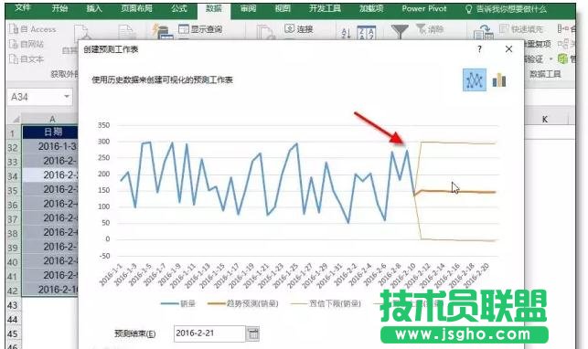Click the 自文本 import icon
The height and width of the screenshot is (349, 588).
point(14,59)
